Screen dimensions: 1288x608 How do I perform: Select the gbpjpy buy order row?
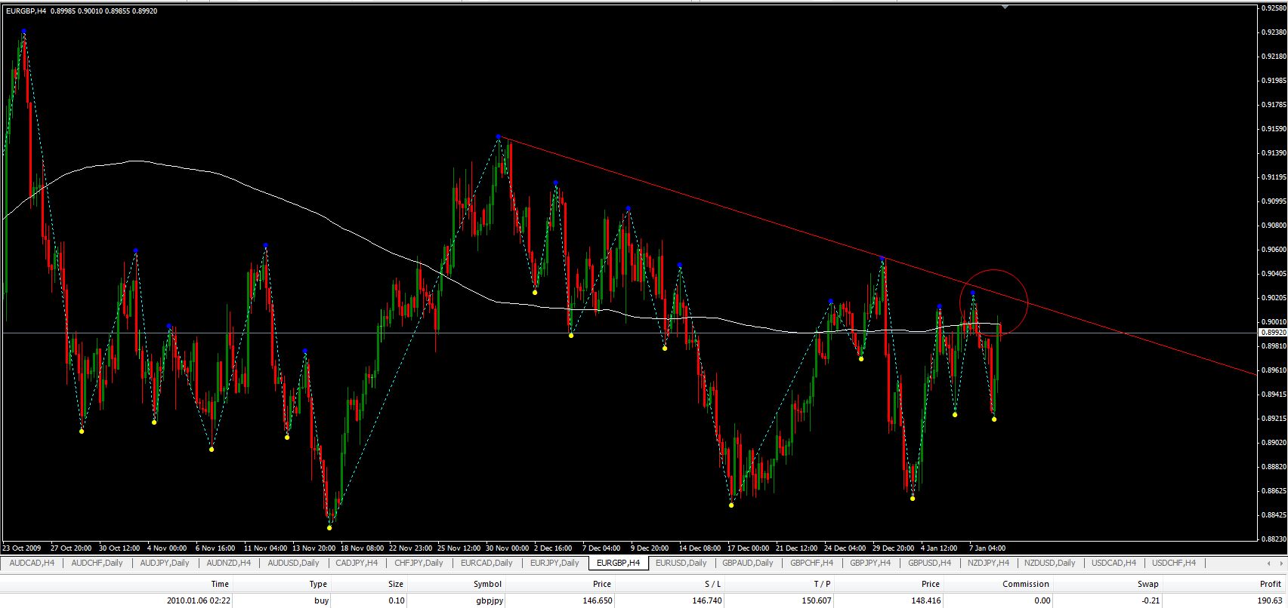[x=488, y=600]
